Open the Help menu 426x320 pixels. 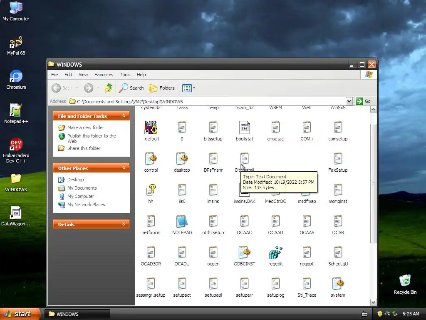(141, 75)
